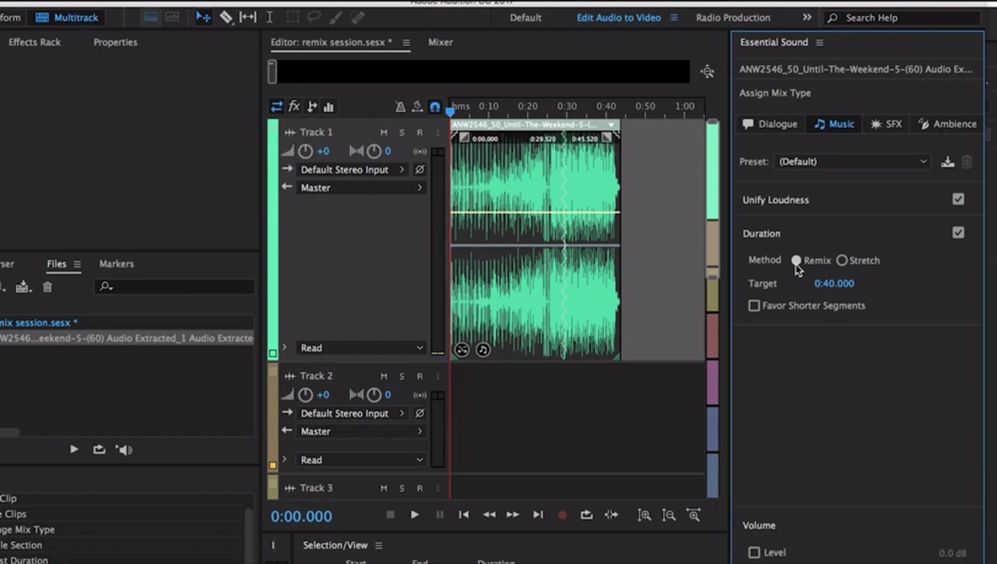This screenshot has width=997, height=564.
Task: Open Track 1 Master output dropdown
Action: pos(361,188)
